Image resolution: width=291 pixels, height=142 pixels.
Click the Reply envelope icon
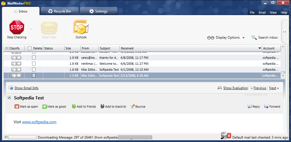click(250, 106)
